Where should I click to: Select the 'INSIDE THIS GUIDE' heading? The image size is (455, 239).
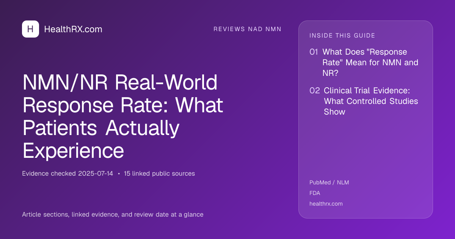342,36
